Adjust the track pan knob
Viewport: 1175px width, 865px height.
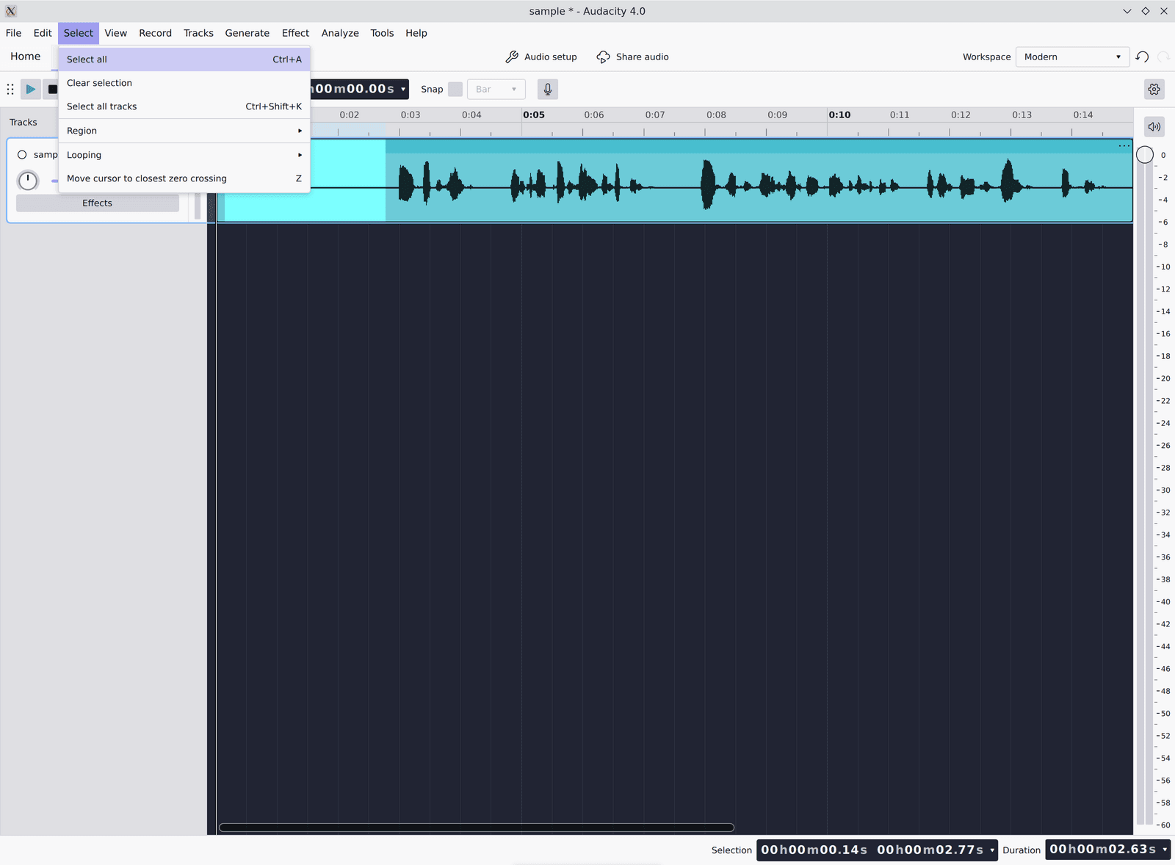tap(28, 181)
